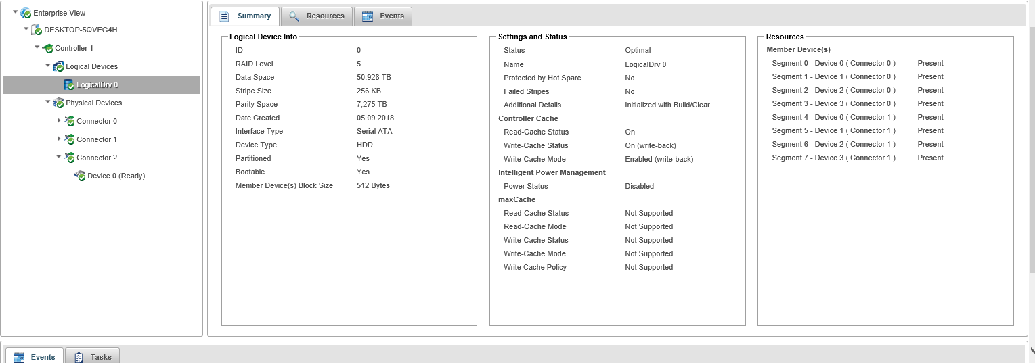Select the Logical Devices tree label
Screen dimensions: 1035x363
click(x=91, y=66)
